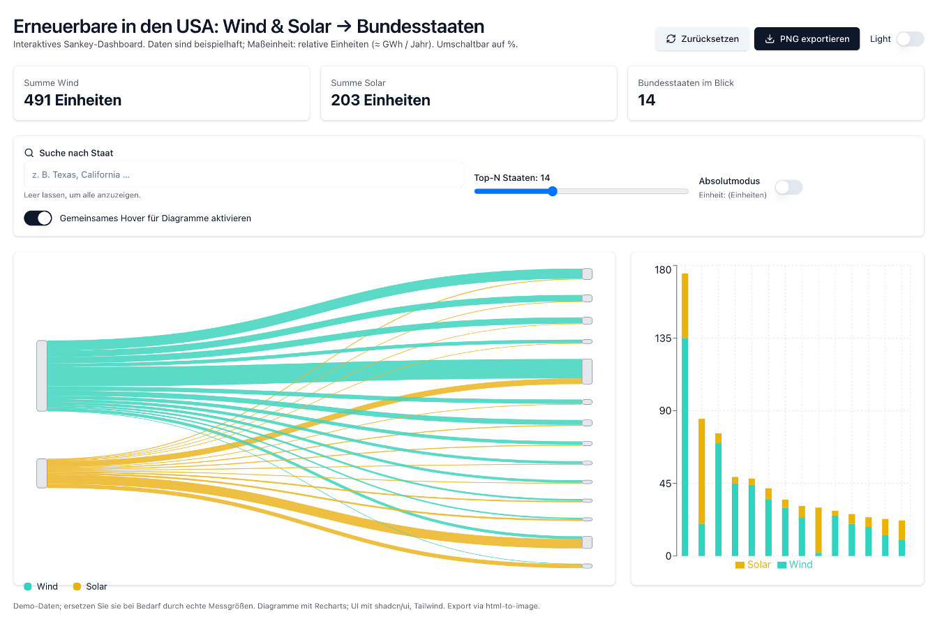Click the download icon on PNG exportieren

(770, 39)
